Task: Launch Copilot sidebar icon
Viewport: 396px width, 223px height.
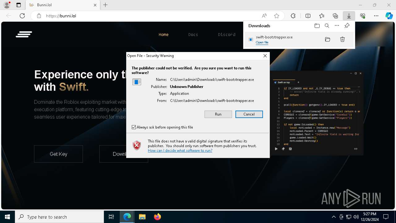Action: [389, 16]
